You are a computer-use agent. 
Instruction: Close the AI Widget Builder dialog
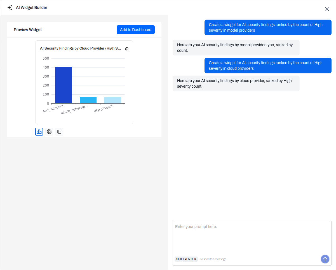327,9
